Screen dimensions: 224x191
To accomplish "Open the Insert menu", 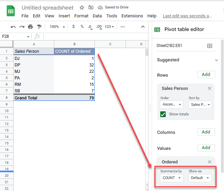I will pyautogui.click(x=64, y=16).
